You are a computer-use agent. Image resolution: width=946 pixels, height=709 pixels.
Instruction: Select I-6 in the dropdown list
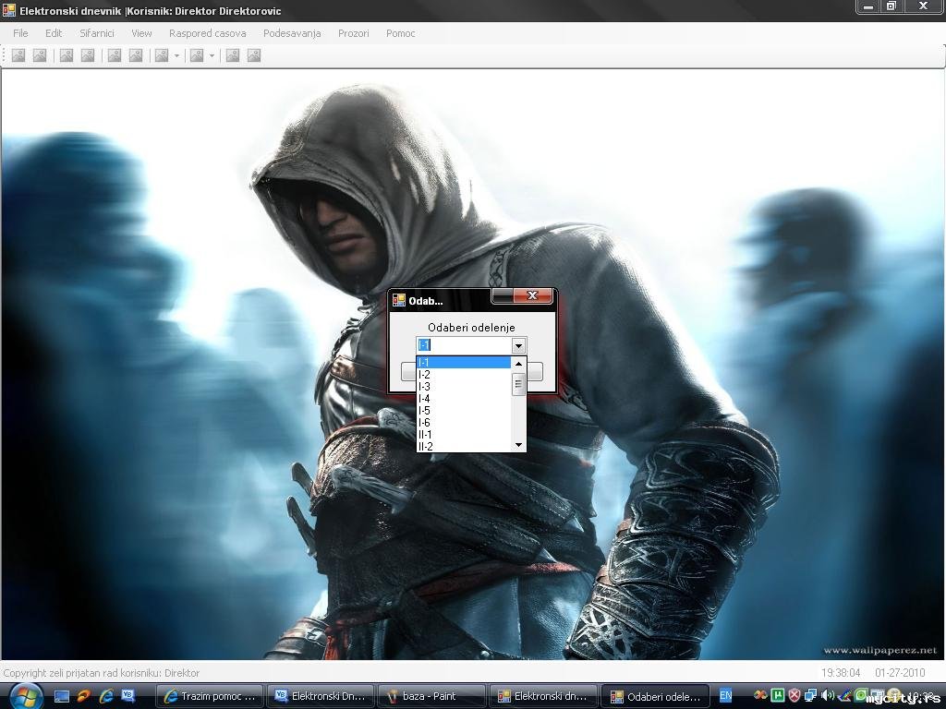(x=464, y=423)
